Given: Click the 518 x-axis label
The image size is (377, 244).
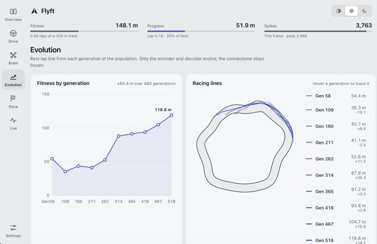Looking at the screenshot, I should tap(172, 201).
